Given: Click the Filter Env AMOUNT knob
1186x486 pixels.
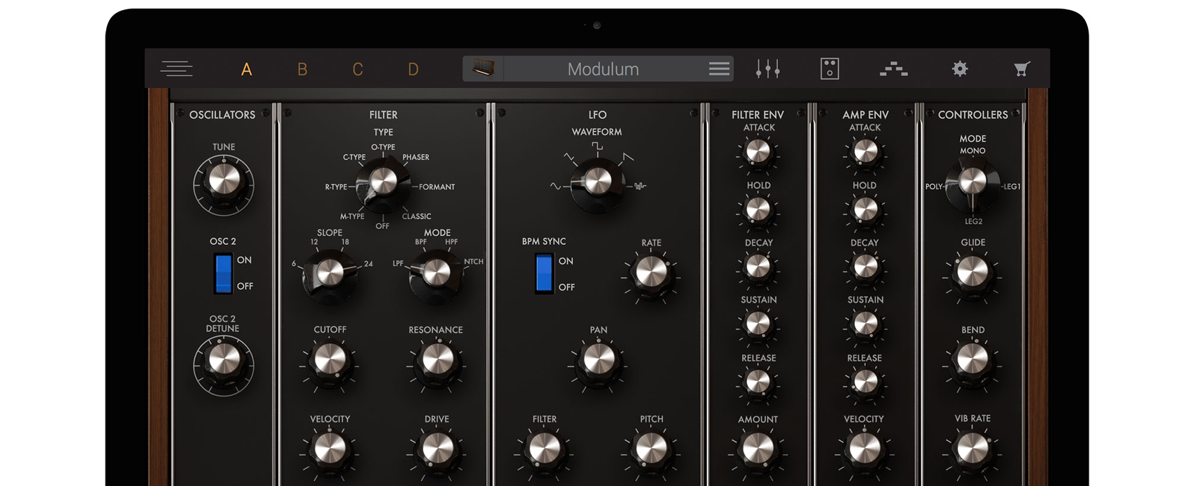Looking at the screenshot, I should [758, 450].
